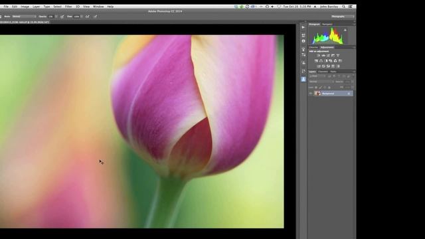425x239 pixels.
Task: Click the Background layer thumbnail
Action: pyautogui.click(x=317, y=94)
